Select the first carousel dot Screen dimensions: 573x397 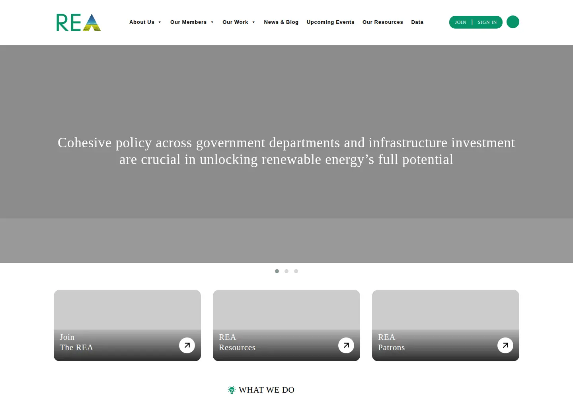click(x=277, y=271)
